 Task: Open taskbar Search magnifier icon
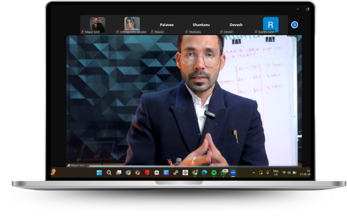point(109,172)
